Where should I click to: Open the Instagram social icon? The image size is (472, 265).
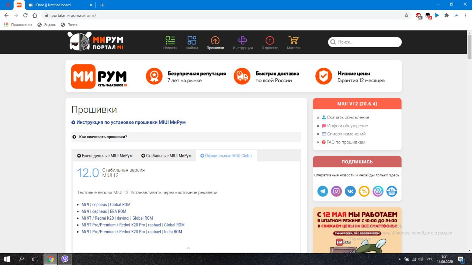pos(336,191)
